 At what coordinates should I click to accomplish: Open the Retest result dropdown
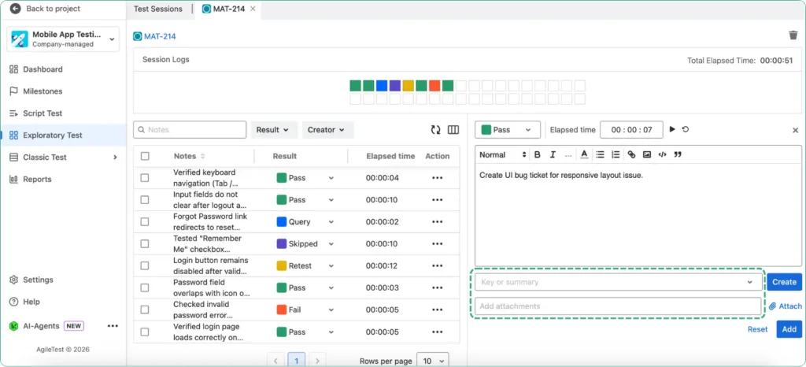click(305, 265)
